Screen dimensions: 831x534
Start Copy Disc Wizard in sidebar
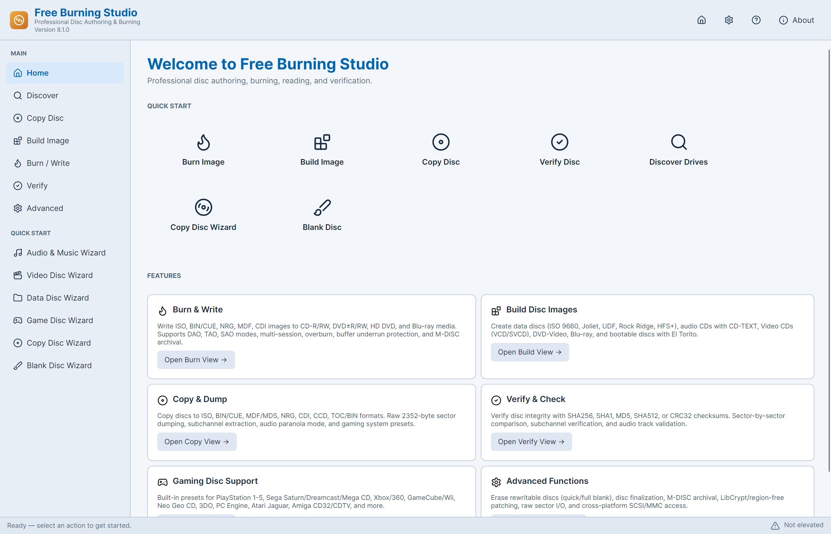coord(65,343)
